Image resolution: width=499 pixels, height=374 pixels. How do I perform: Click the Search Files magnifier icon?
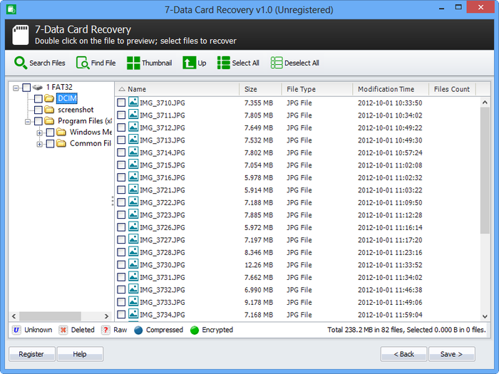[x=20, y=63]
